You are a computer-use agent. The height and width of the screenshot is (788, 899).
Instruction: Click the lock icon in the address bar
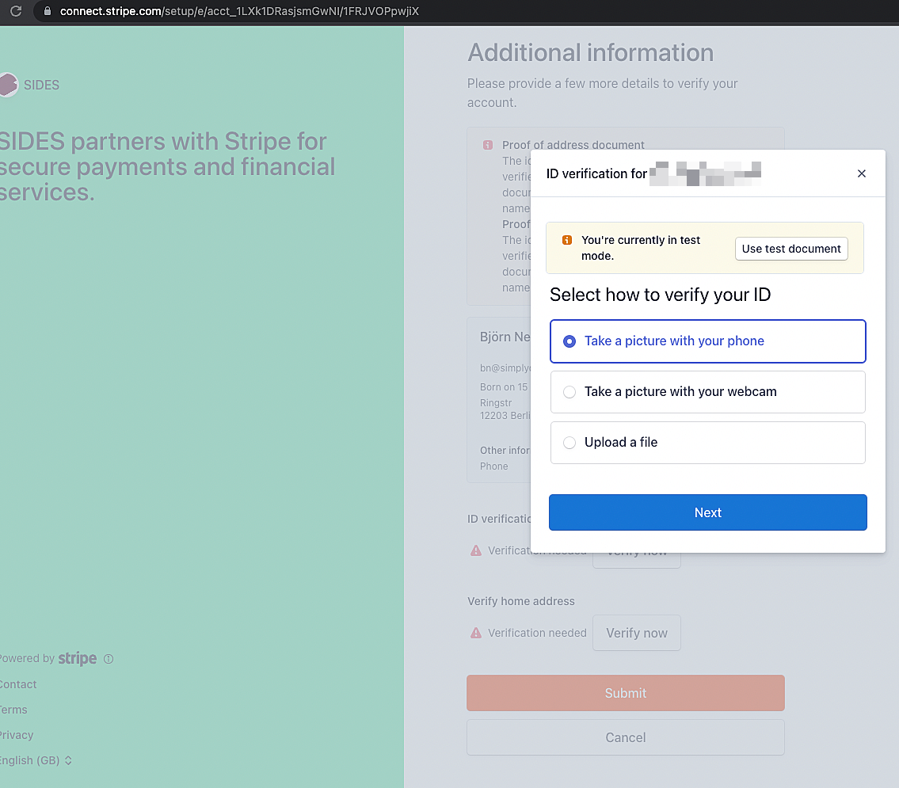coord(48,11)
